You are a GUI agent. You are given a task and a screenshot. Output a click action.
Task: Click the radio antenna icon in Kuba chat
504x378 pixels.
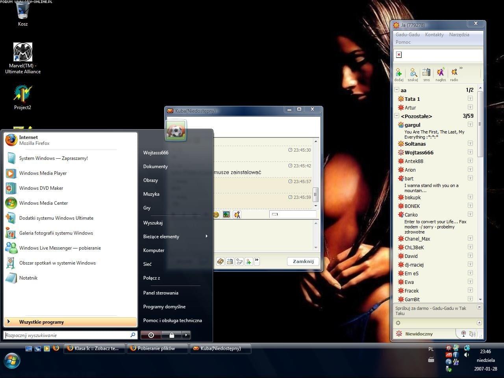[237, 215]
